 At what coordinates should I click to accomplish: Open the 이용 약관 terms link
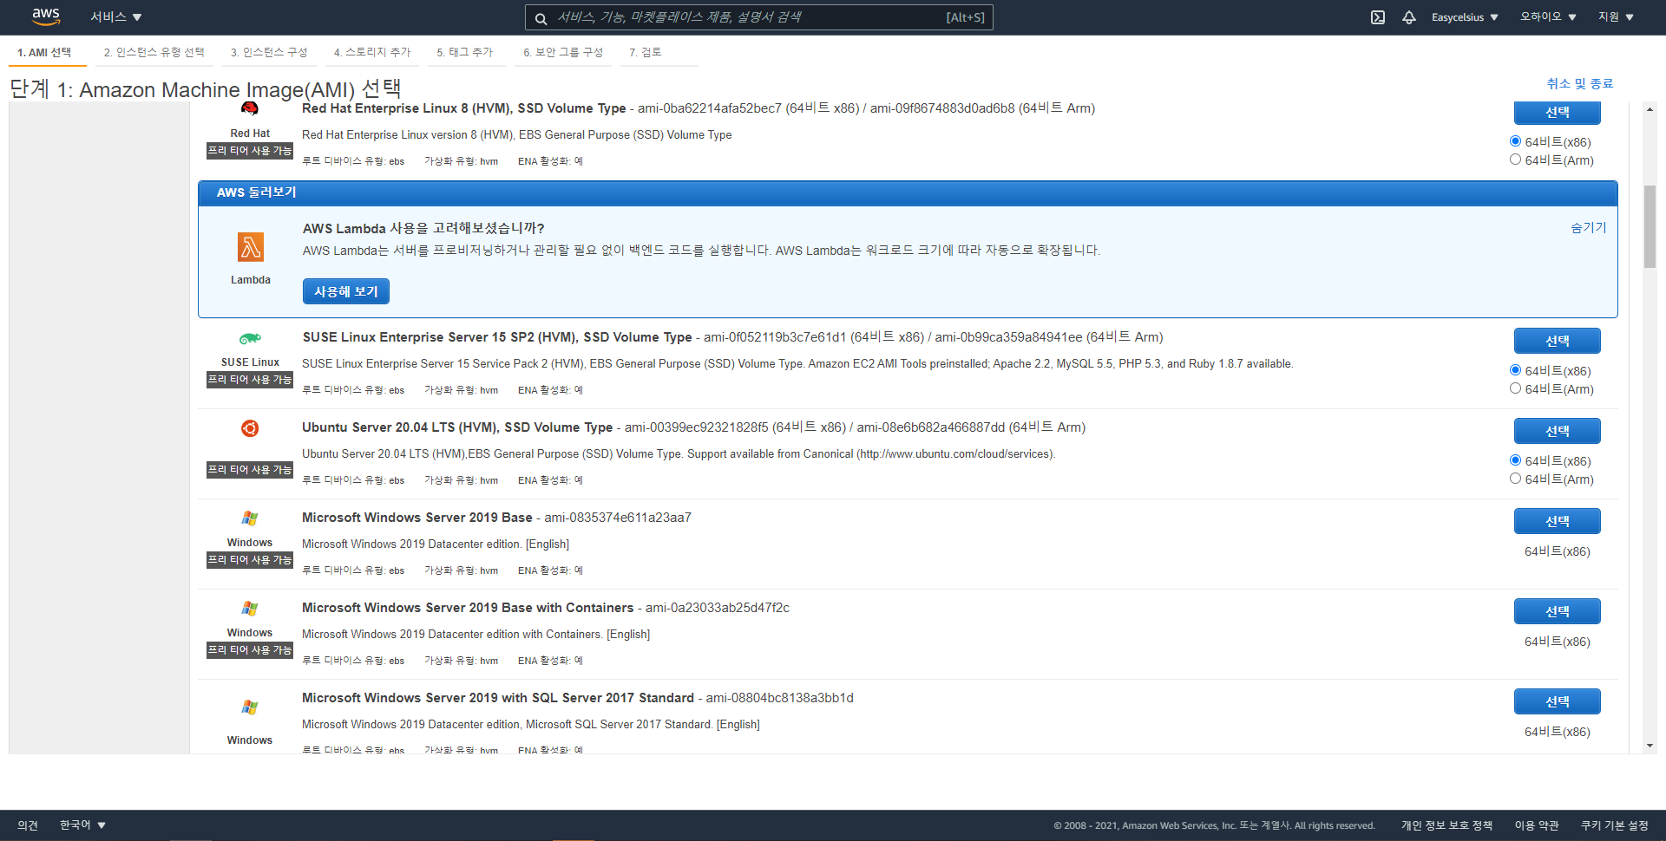(1537, 825)
